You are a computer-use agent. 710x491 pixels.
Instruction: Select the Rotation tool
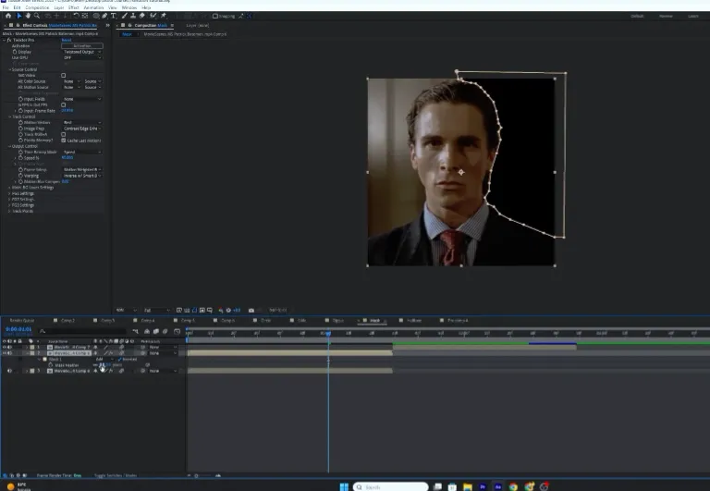click(x=76, y=16)
